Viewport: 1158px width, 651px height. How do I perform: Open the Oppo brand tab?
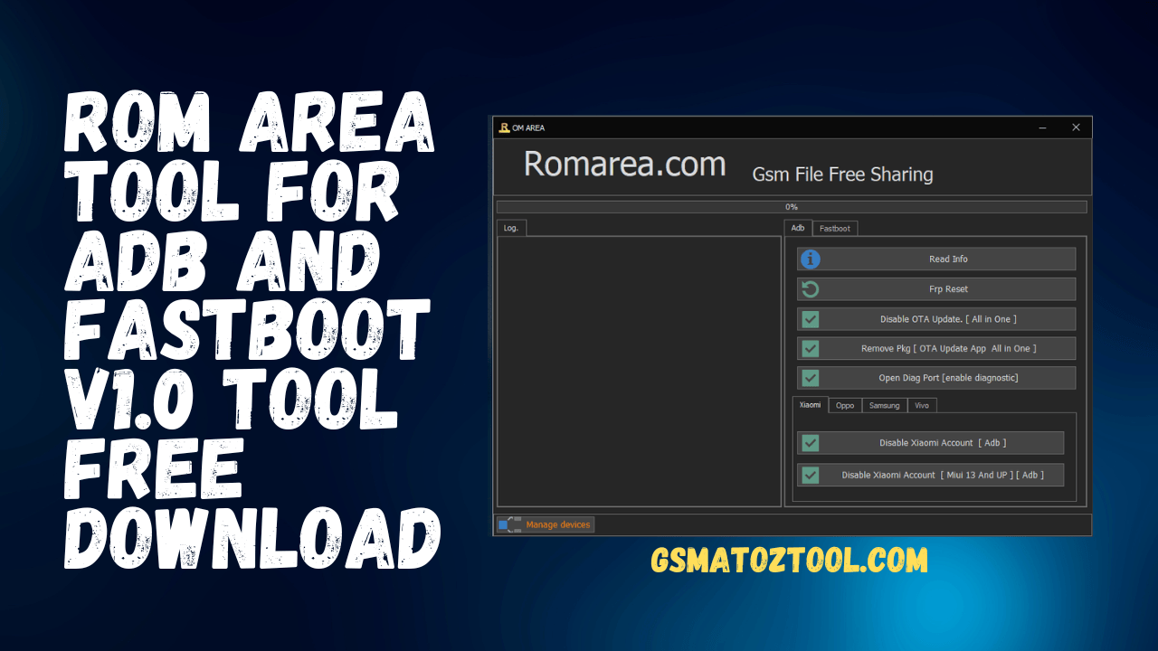click(x=844, y=405)
